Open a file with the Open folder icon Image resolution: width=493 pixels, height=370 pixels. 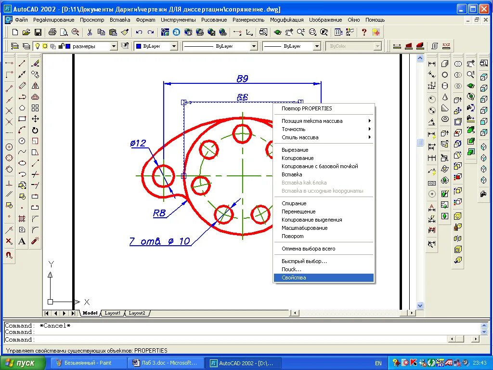click(26, 32)
